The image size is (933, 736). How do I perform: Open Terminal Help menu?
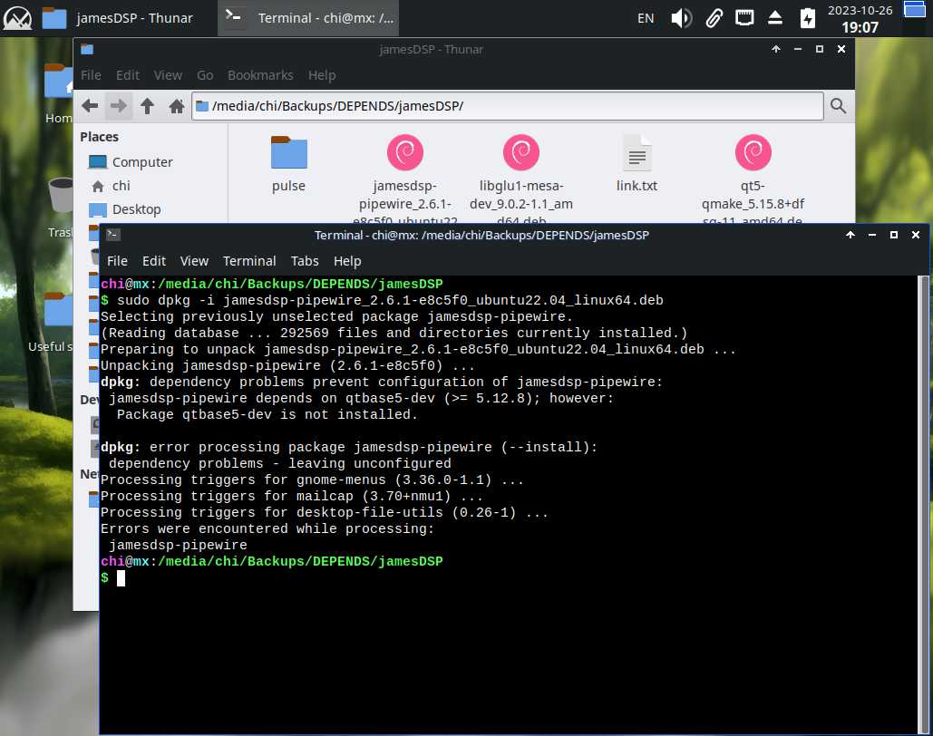click(x=347, y=261)
